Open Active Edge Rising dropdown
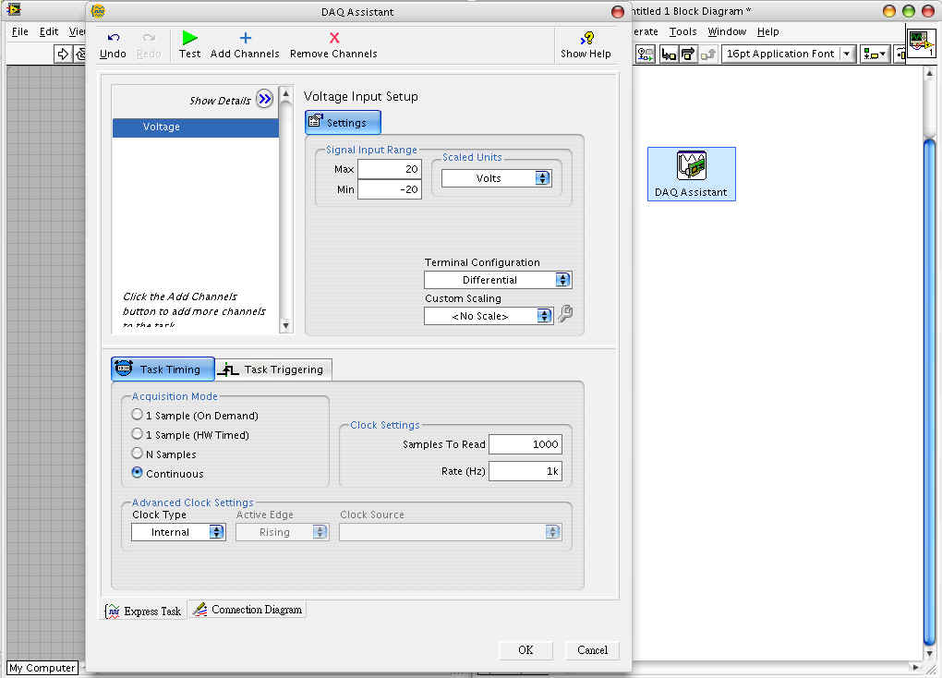This screenshot has width=942, height=678. pos(282,532)
